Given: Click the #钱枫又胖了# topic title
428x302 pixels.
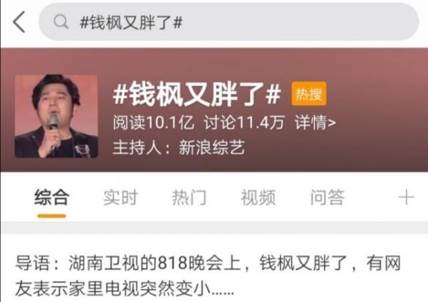Looking at the screenshot, I should 197,94.
